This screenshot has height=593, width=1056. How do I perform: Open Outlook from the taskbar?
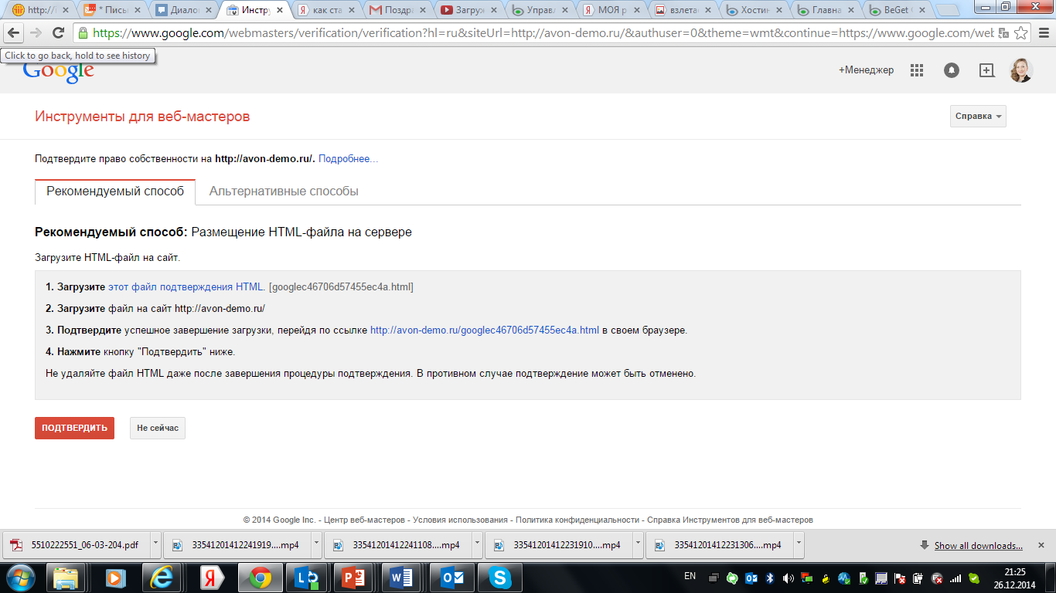[451, 578]
